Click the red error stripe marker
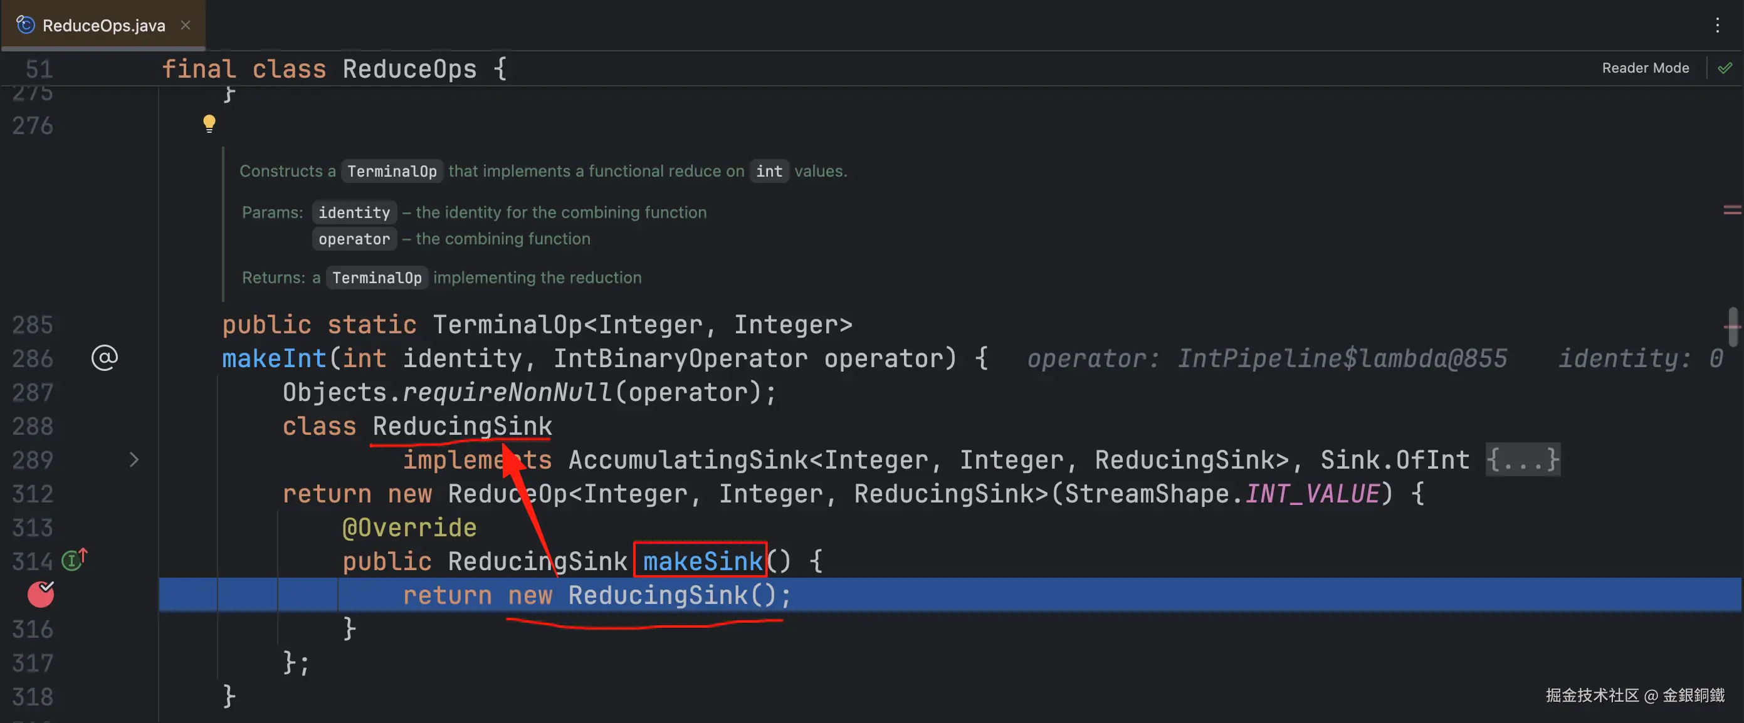The image size is (1744, 723). [x=1732, y=211]
